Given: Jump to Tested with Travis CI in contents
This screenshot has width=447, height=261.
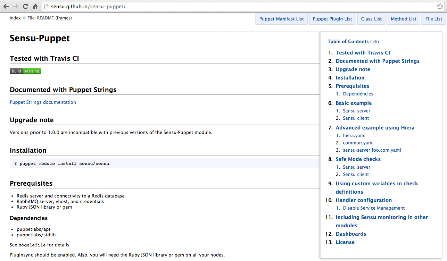Looking at the screenshot, I should (x=363, y=53).
